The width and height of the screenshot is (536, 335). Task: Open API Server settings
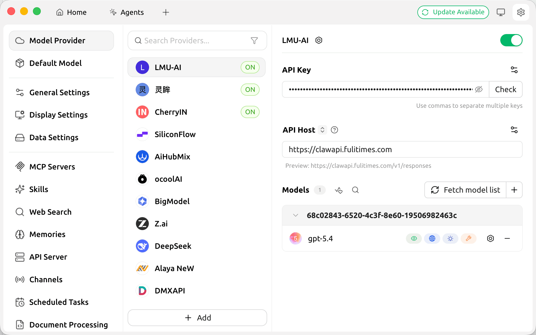[x=61, y=257]
